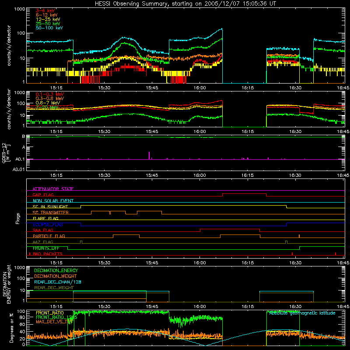Viewport: 350px width, 350px height.
Task: Click the REAR_DEC_WEIGHT legend label
Action: (54, 288)
